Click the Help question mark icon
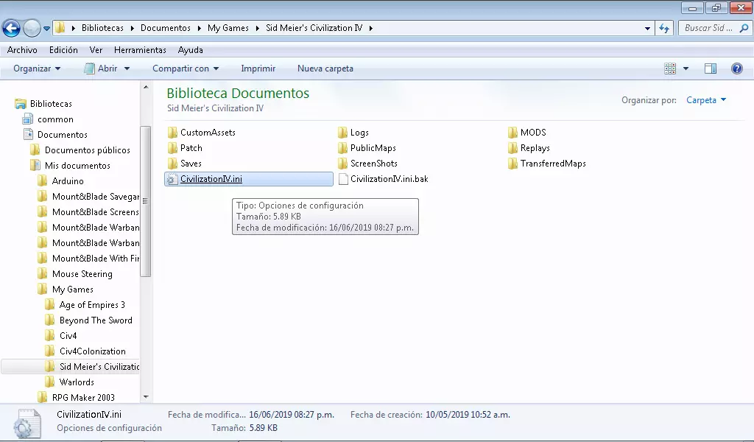754x442 pixels. 736,69
